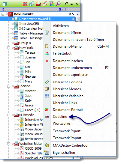Screen dimensions: 121x164
Task: Toggle activation circle for Jon
Action: click(x=18, y=62)
